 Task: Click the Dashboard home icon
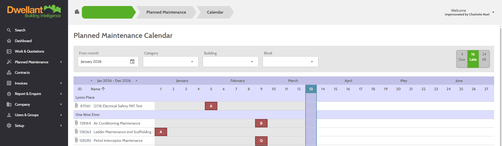(9, 41)
